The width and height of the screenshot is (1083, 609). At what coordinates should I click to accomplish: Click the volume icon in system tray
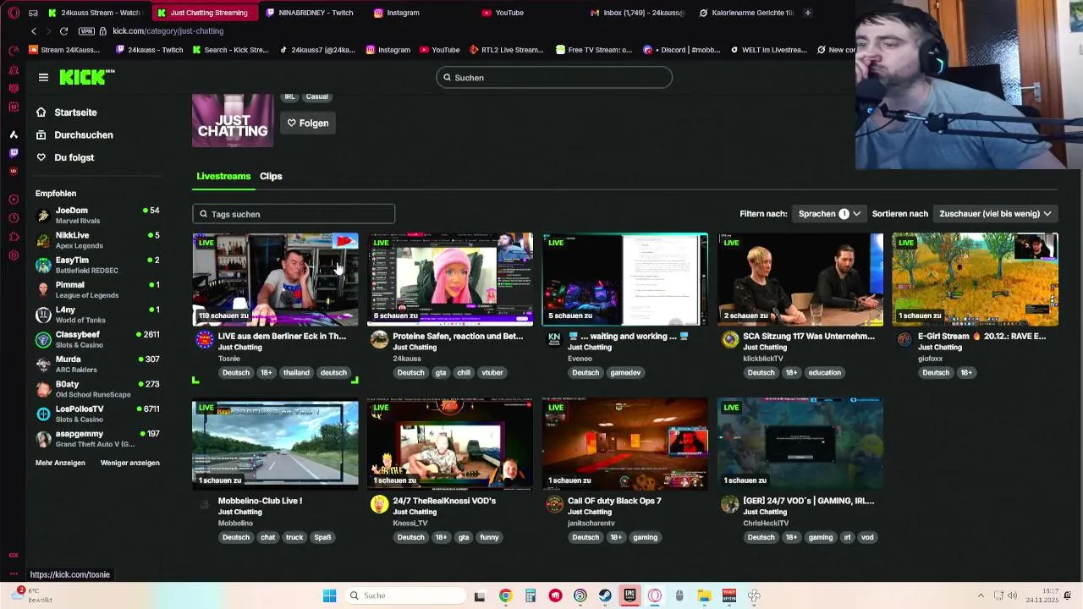tap(1012, 595)
